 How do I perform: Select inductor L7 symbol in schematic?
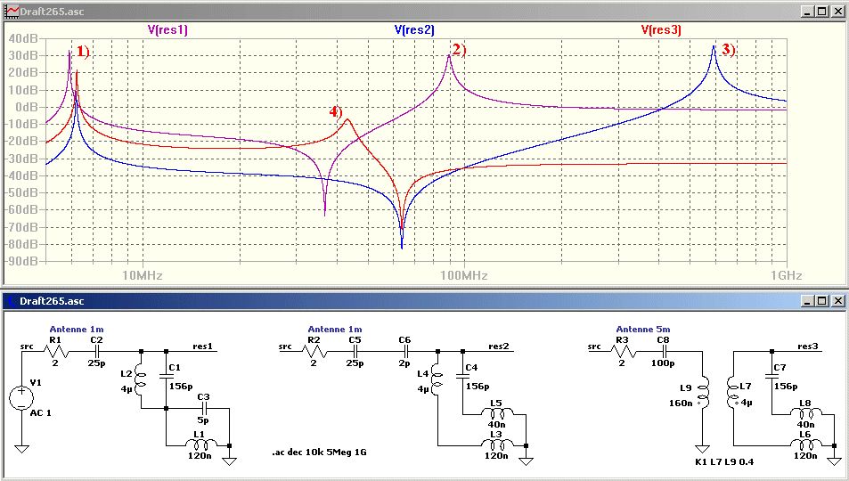[x=733, y=394]
